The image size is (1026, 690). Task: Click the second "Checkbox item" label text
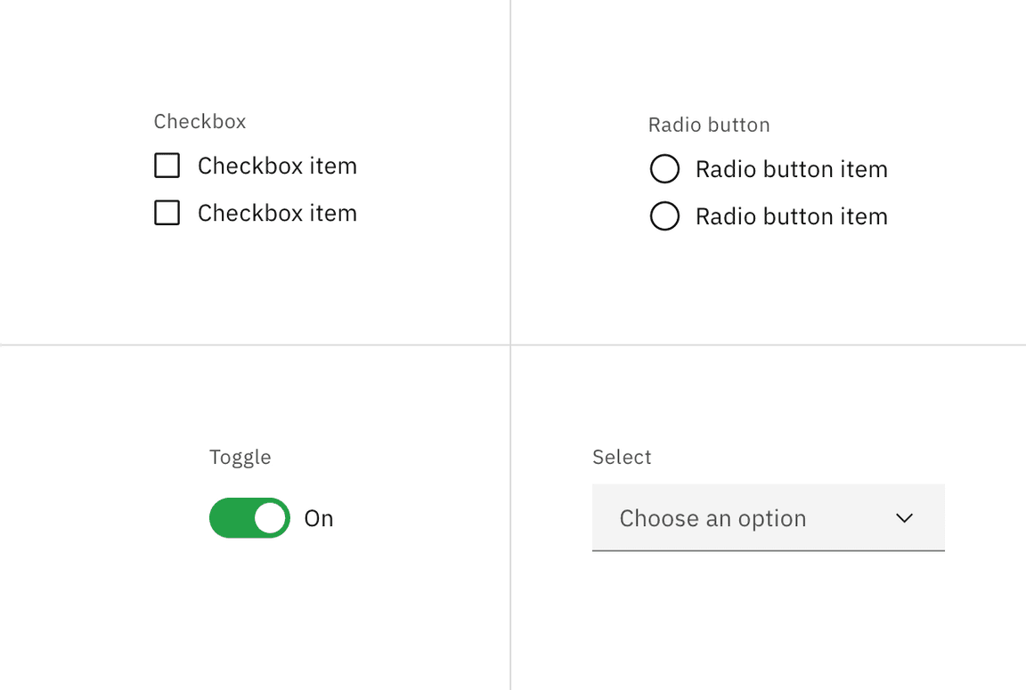click(x=278, y=213)
